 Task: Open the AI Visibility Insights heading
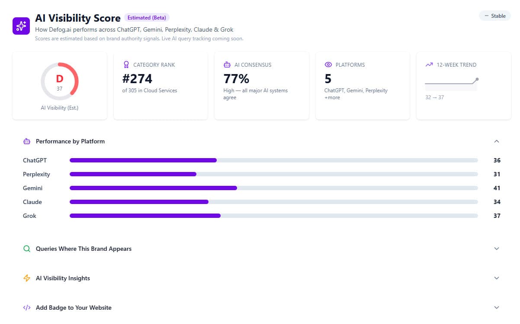coord(63,278)
